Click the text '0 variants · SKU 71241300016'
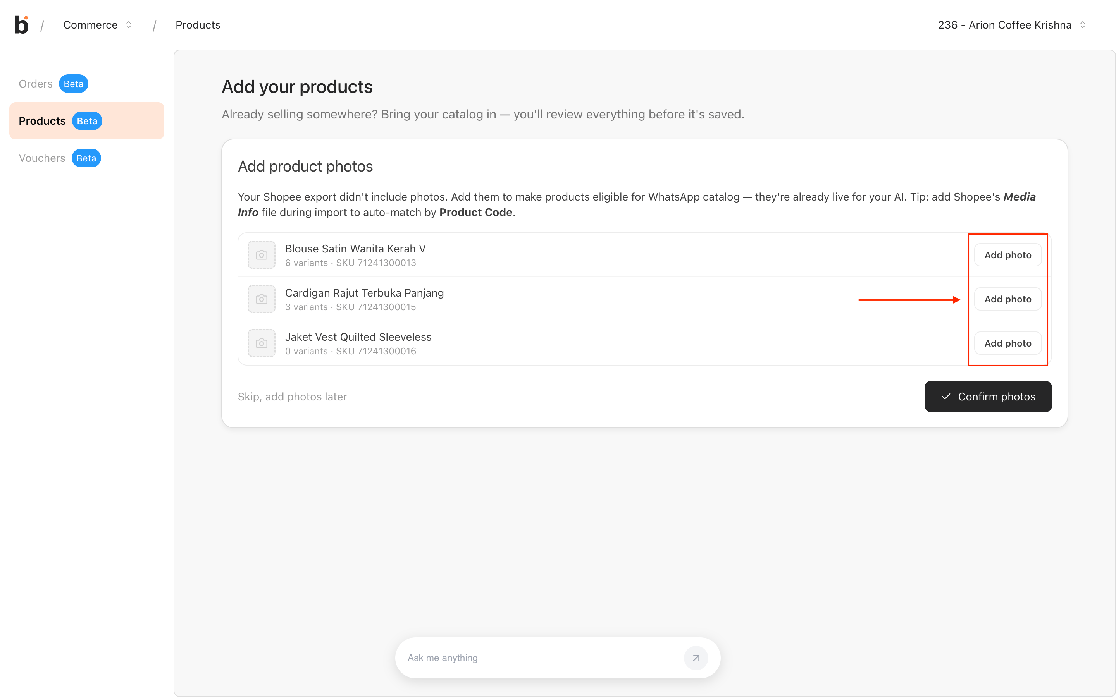1116x697 pixels. tap(350, 351)
